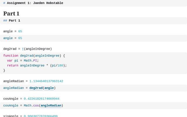Click the 'deg2rad = f(angleInDegree)' output line
Screen dimensions: 187x117
pos(27,49)
